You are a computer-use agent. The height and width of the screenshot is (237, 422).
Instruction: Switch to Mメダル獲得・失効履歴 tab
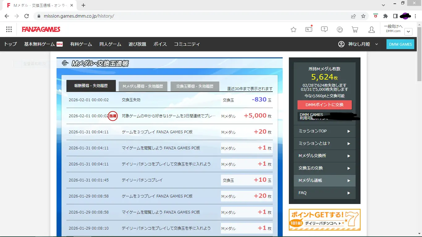[143, 86]
